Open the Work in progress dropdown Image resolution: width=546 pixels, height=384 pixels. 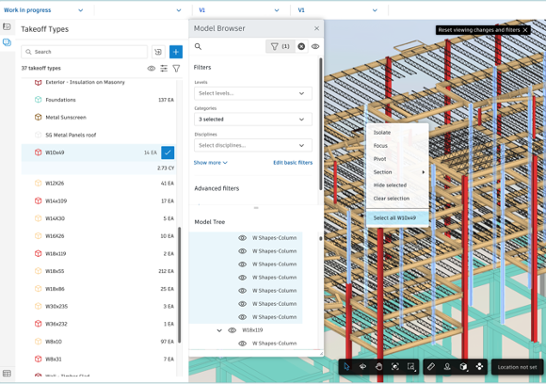click(43, 10)
